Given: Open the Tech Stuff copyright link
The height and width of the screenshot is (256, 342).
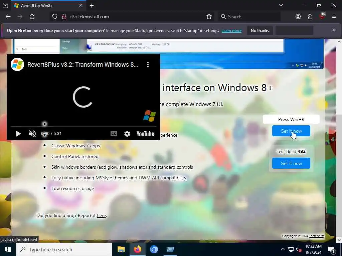Looking at the screenshot, I should [316, 236].
